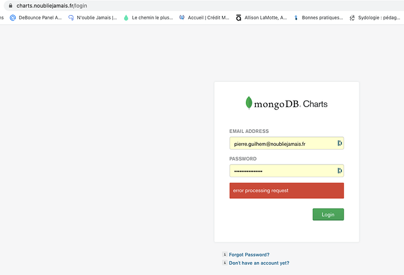The height and width of the screenshot is (275, 404).
Task: Click the DeBounce Panel bookmark icon
Action: click(13, 18)
